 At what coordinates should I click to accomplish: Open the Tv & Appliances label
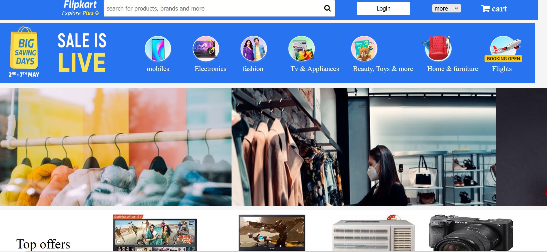[315, 69]
